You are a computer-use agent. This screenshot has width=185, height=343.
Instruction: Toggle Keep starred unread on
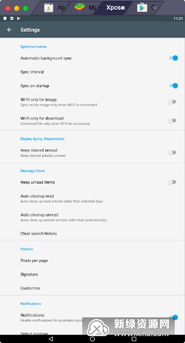tap(172, 152)
